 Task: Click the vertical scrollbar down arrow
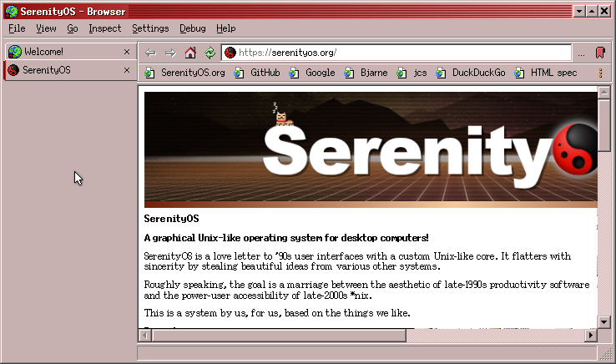(x=603, y=322)
